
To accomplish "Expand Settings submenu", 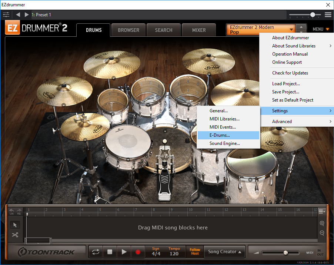I will (x=297, y=111).
